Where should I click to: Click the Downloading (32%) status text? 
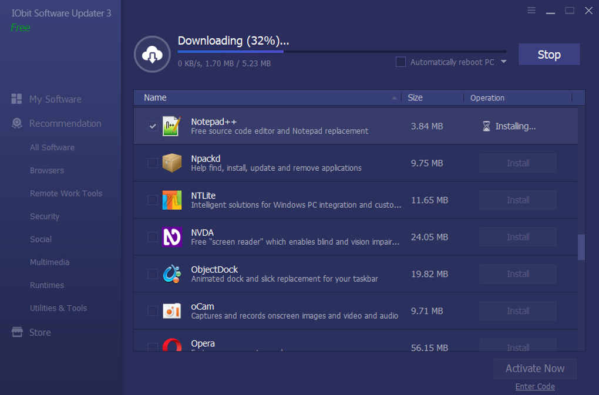point(233,41)
